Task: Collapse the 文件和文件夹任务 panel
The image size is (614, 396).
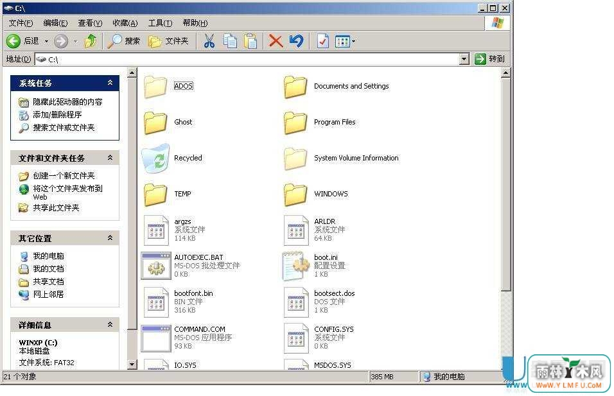Action: pyautogui.click(x=110, y=158)
